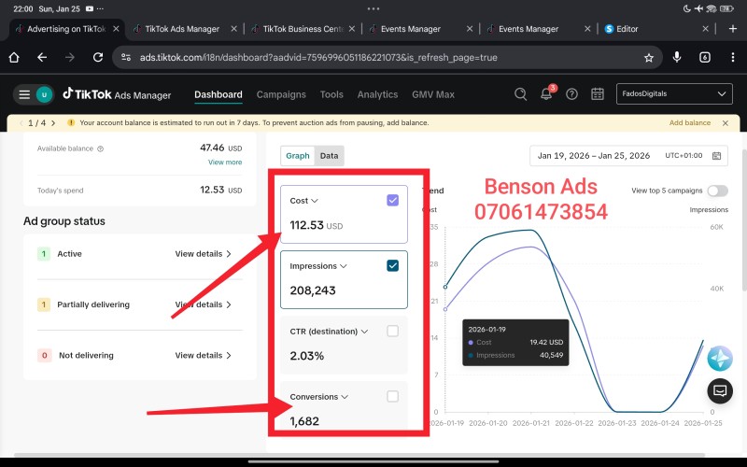Go to next banner notice arrow

53,123
